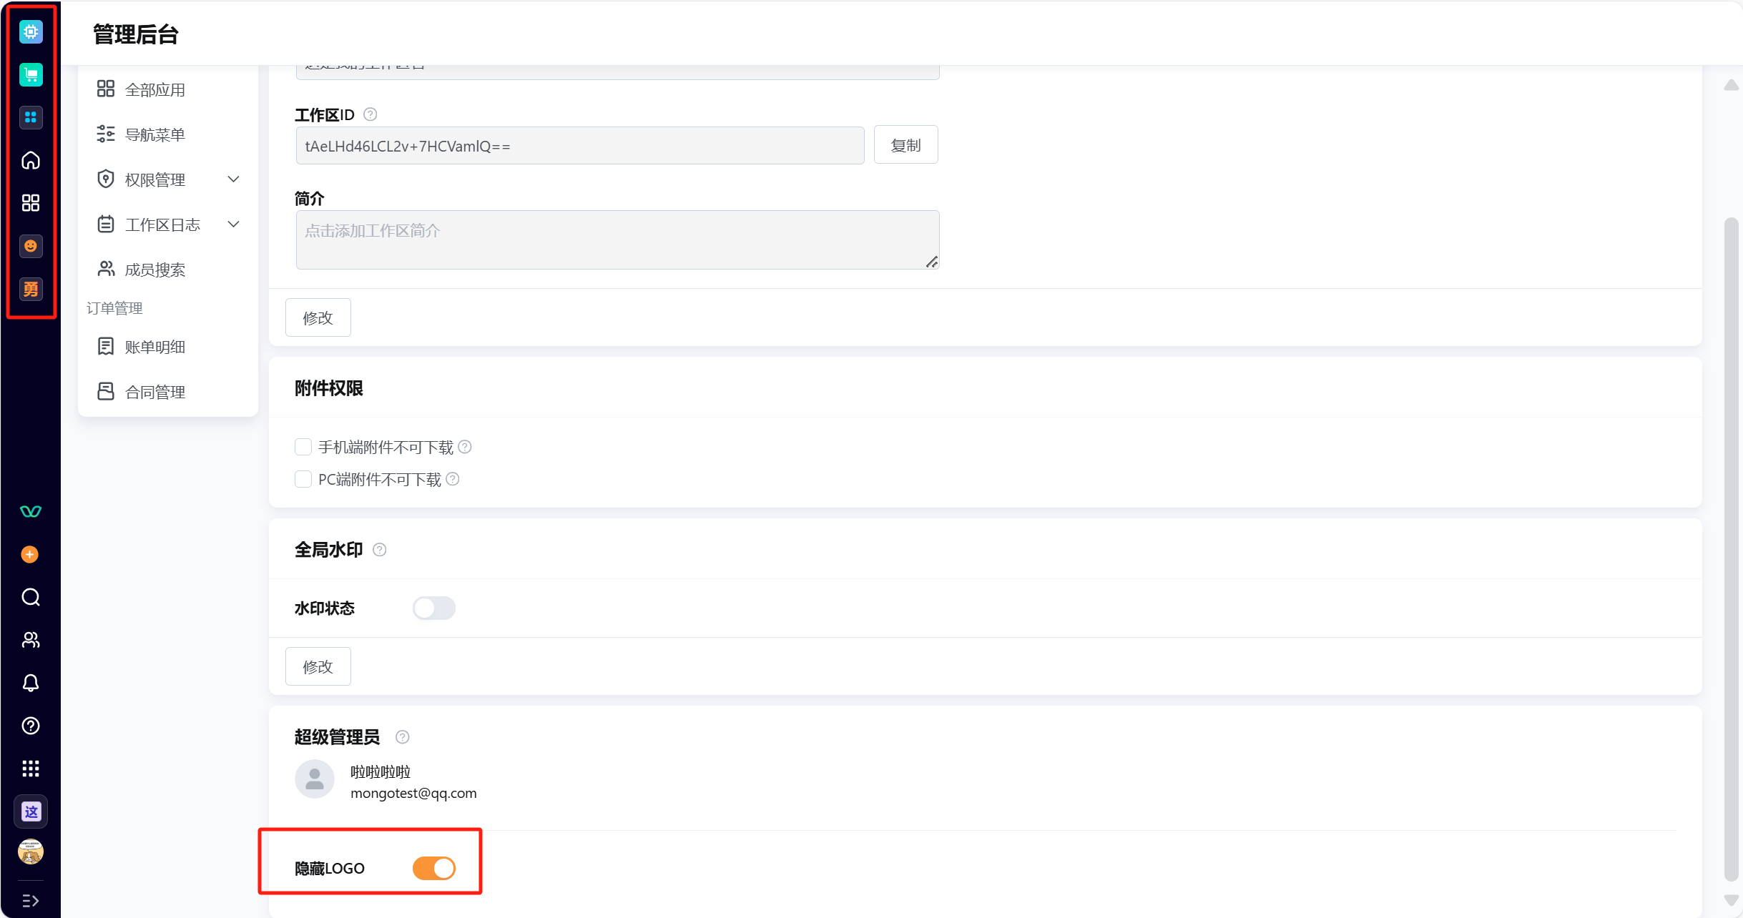1743x918 pixels.
Task: Open the nine-dot apps grid icon
Action: (x=31, y=769)
